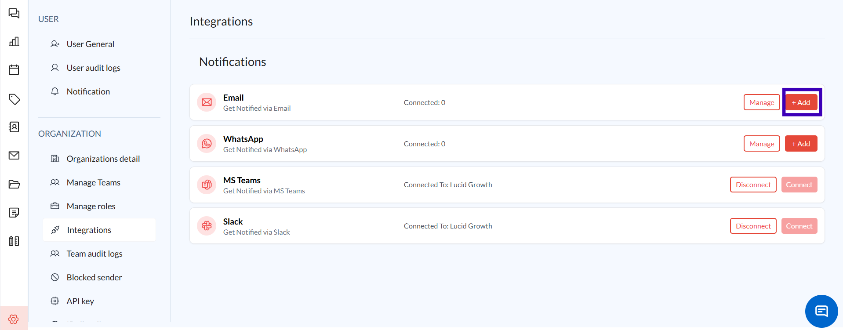Click the Integrations page heading
This screenshot has height=330, width=843.
(x=221, y=22)
